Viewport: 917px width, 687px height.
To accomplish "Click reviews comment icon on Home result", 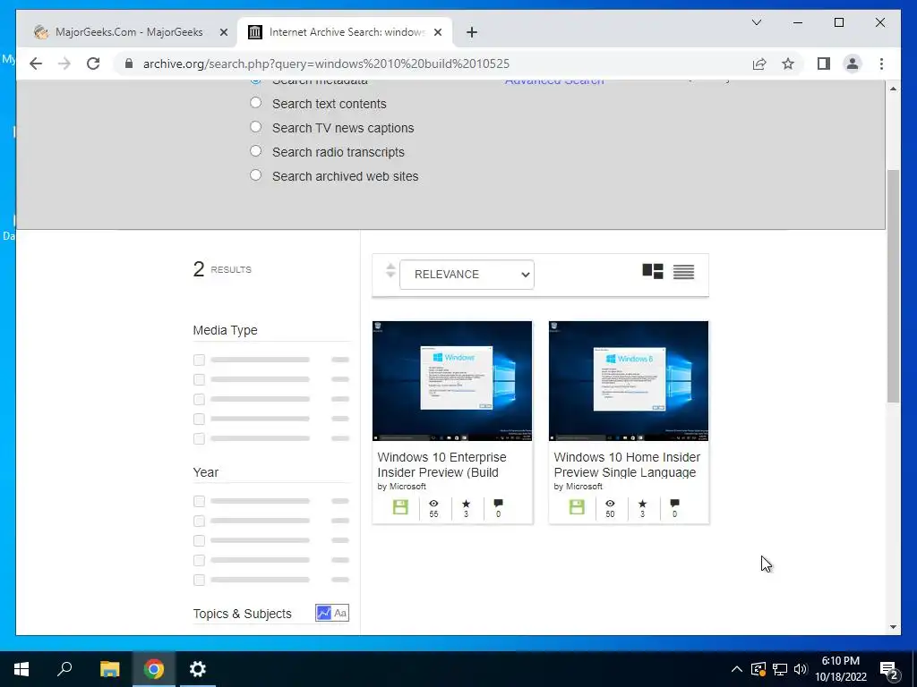I will click(x=675, y=504).
